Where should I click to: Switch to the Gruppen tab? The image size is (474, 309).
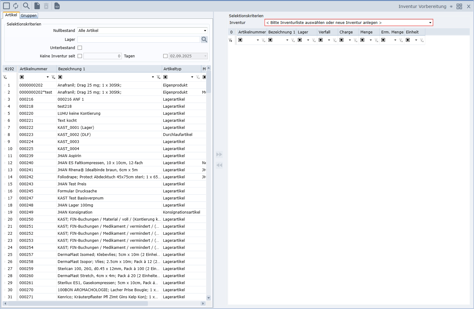pos(29,15)
